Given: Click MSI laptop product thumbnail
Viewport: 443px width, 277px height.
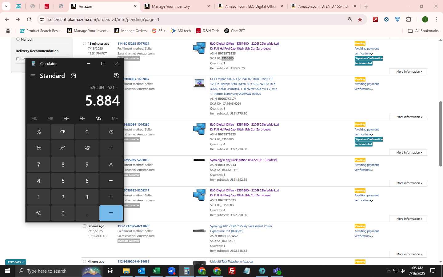Looking at the screenshot, I should point(199,83).
